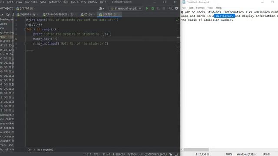Screen dimensions: 278x156
Task: Open the Edit menu in PyCharm
Action: pos(10,2)
